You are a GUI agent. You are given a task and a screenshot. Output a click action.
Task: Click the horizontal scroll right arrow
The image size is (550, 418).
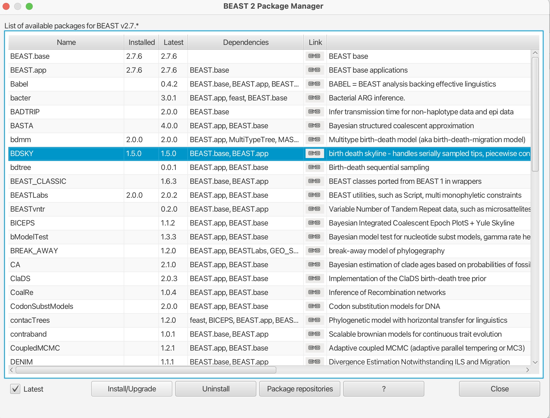(527, 370)
